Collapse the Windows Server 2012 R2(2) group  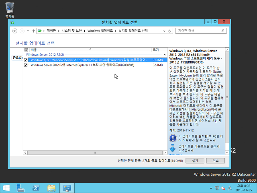[x=165, y=55]
